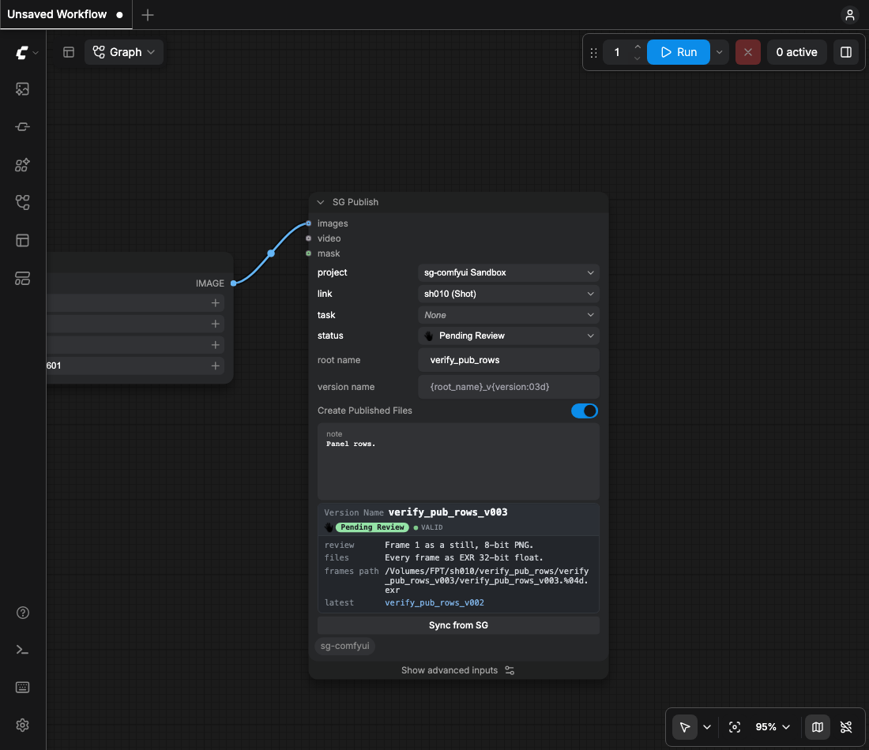Toggle the console terminal icon
Image resolution: width=869 pixels, height=750 pixels.
[23, 650]
